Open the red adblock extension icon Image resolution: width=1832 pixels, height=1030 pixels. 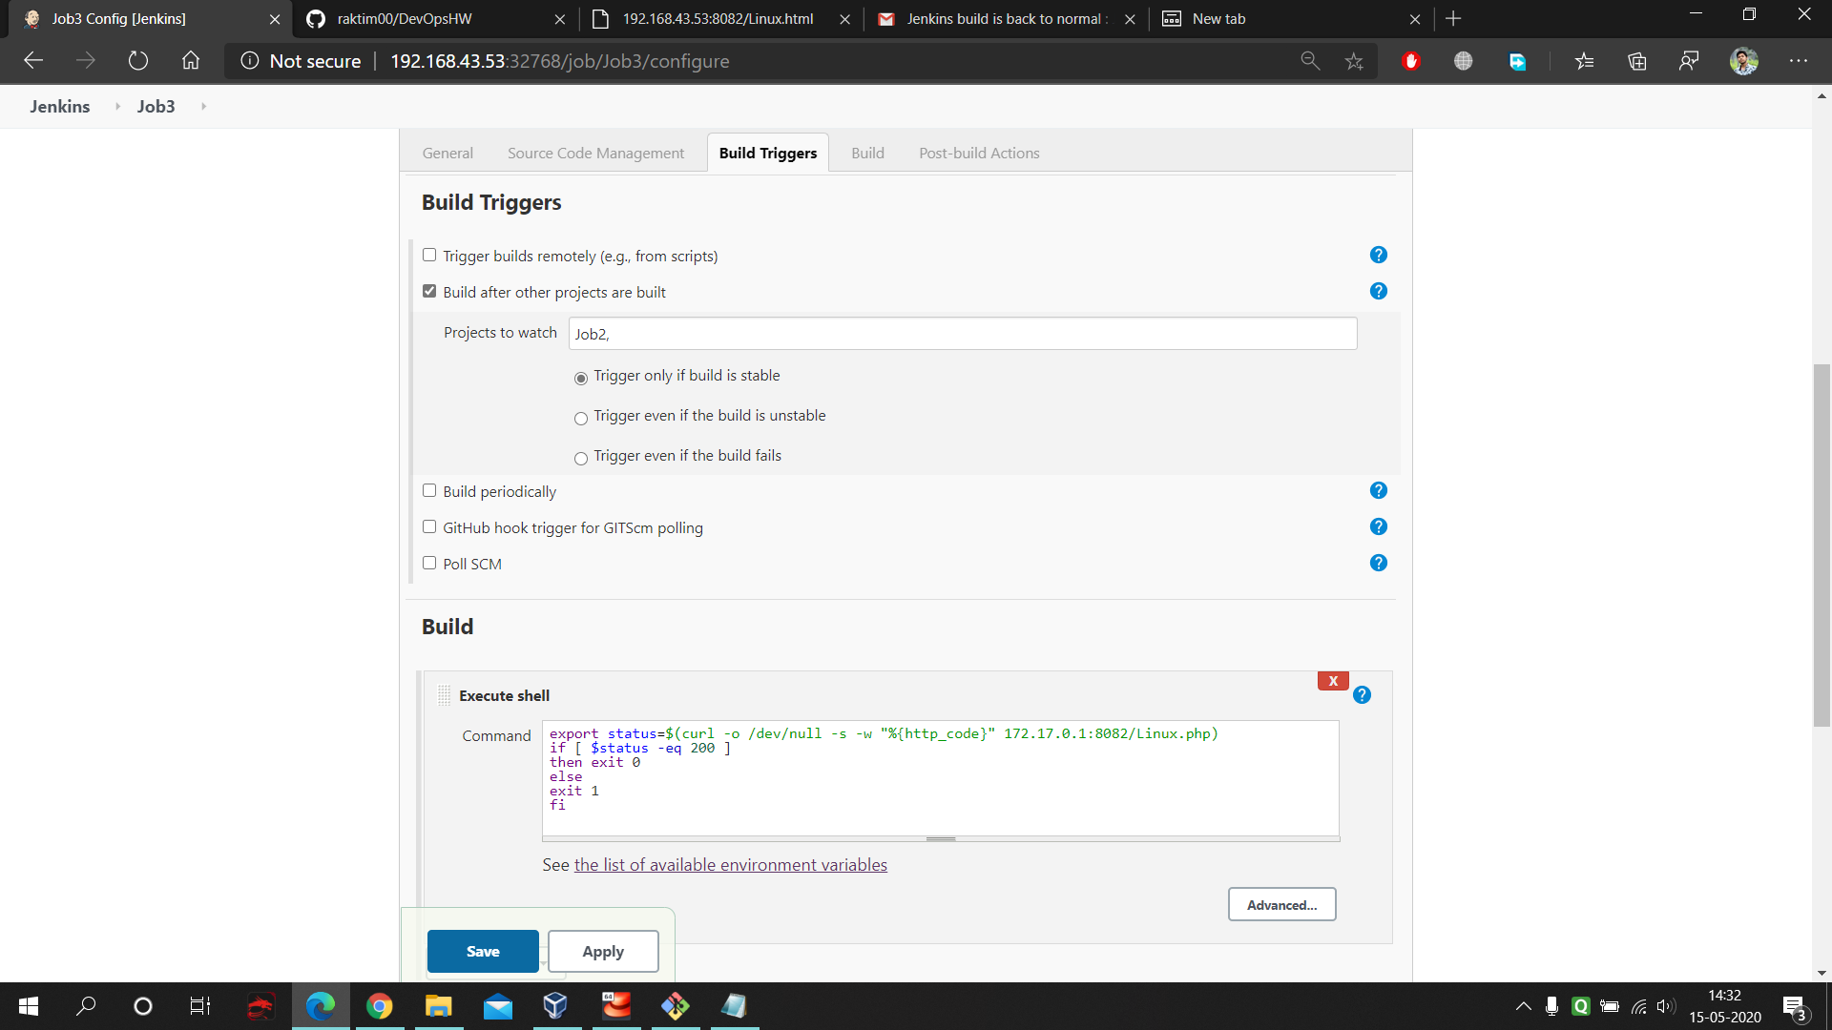click(x=1411, y=61)
